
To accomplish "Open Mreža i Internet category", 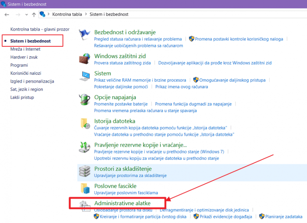I will pyautogui.click(x=25, y=49).
